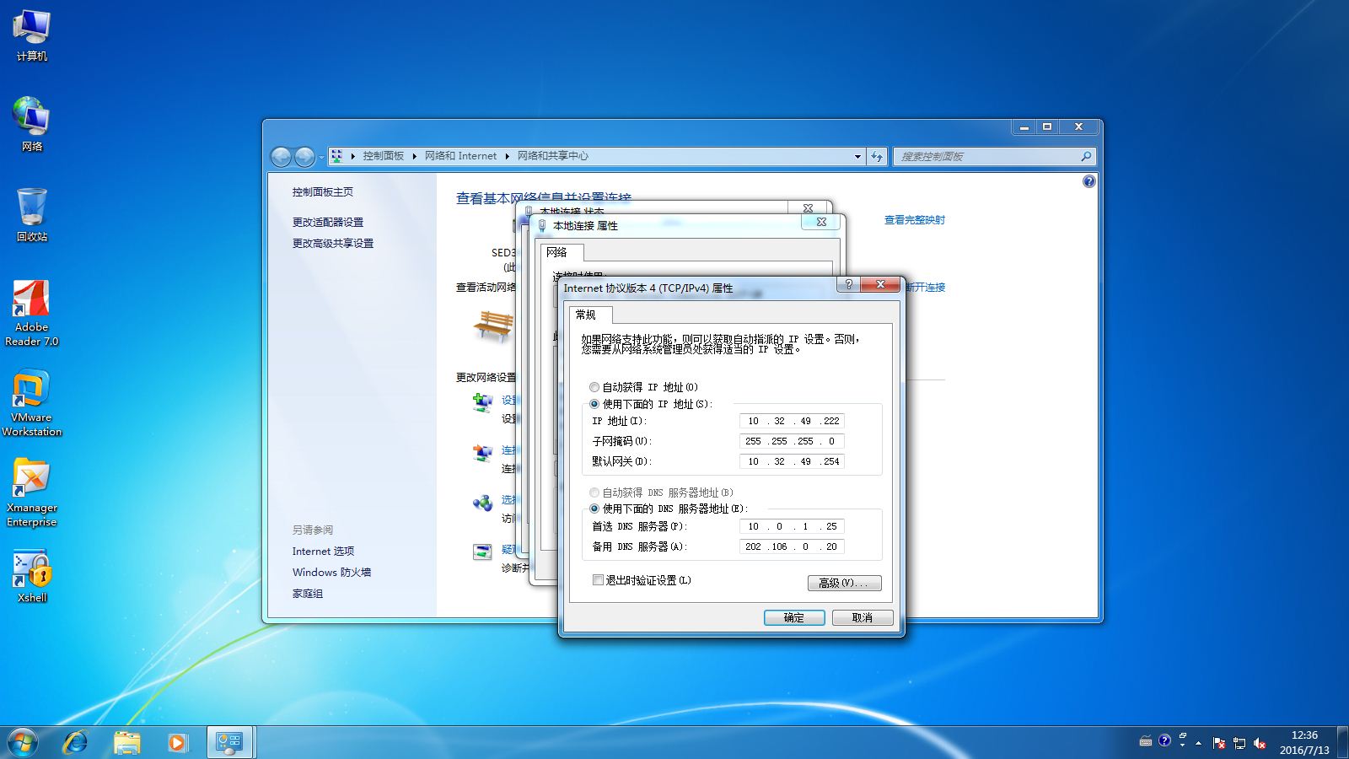1349x759 pixels.
Task: Open the 查看完整映射 link
Action: 915,220
